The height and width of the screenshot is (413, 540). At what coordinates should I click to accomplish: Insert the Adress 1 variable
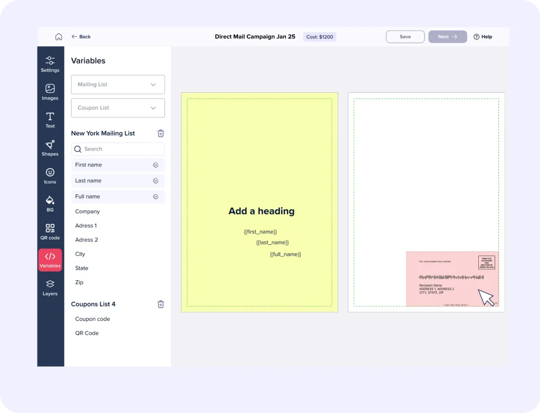pyautogui.click(x=86, y=225)
